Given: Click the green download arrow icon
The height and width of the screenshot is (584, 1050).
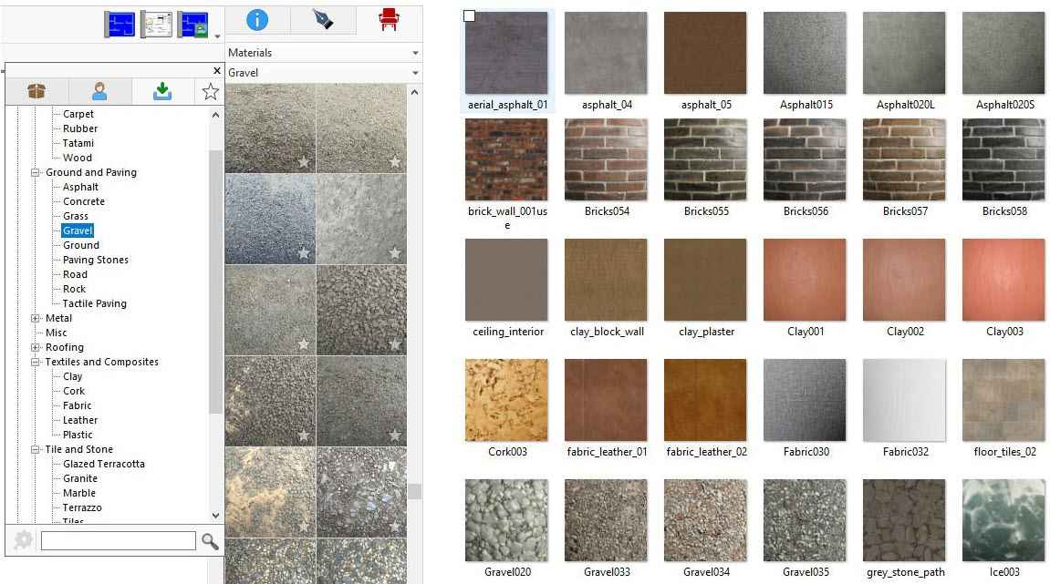Looking at the screenshot, I should (x=162, y=91).
